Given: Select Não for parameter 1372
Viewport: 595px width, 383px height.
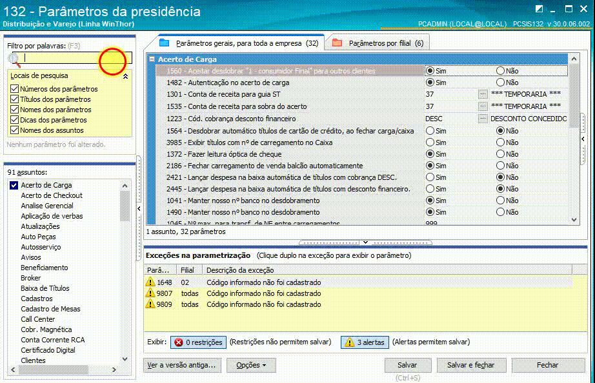Looking at the screenshot, I should pyautogui.click(x=501, y=154).
